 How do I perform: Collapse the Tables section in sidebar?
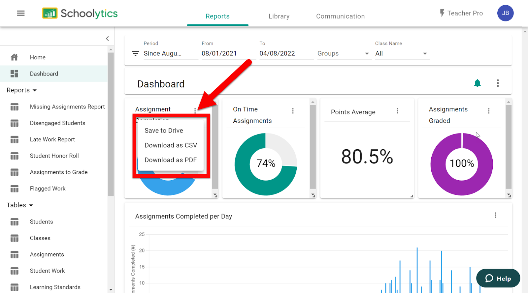(x=20, y=205)
